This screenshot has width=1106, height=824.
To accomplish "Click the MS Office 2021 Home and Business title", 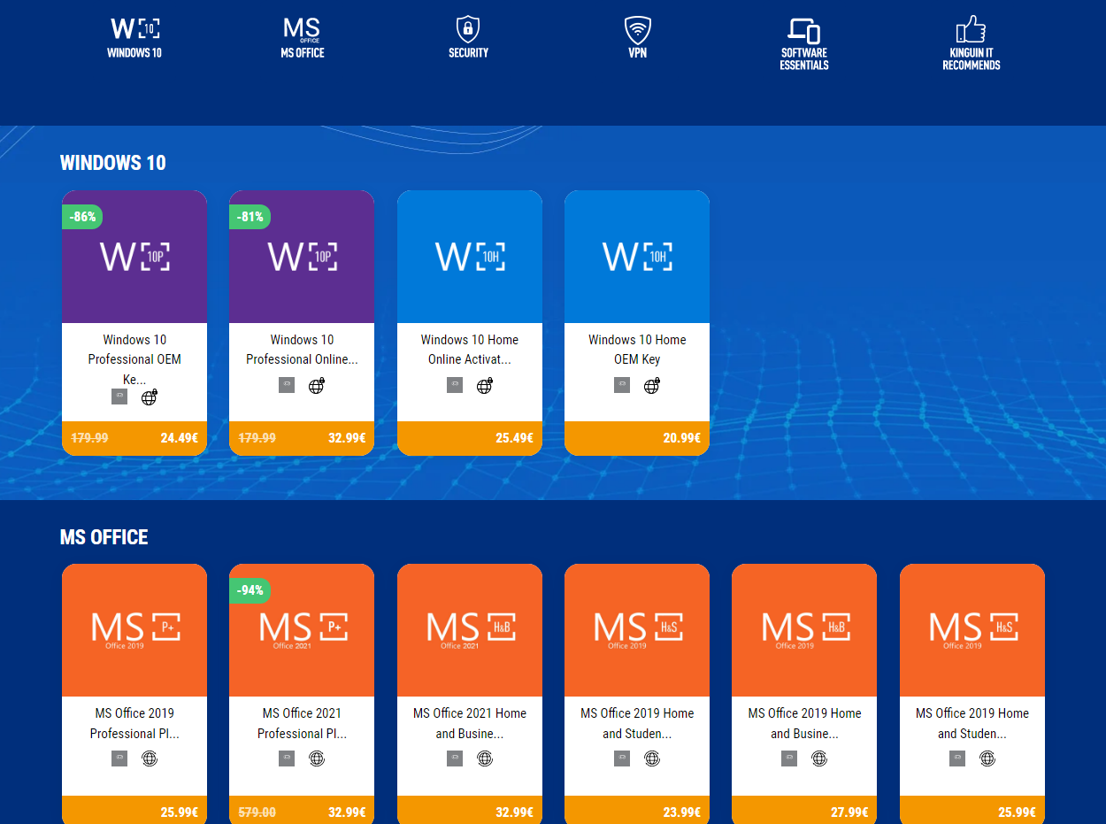I will click(x=470, y=723).
